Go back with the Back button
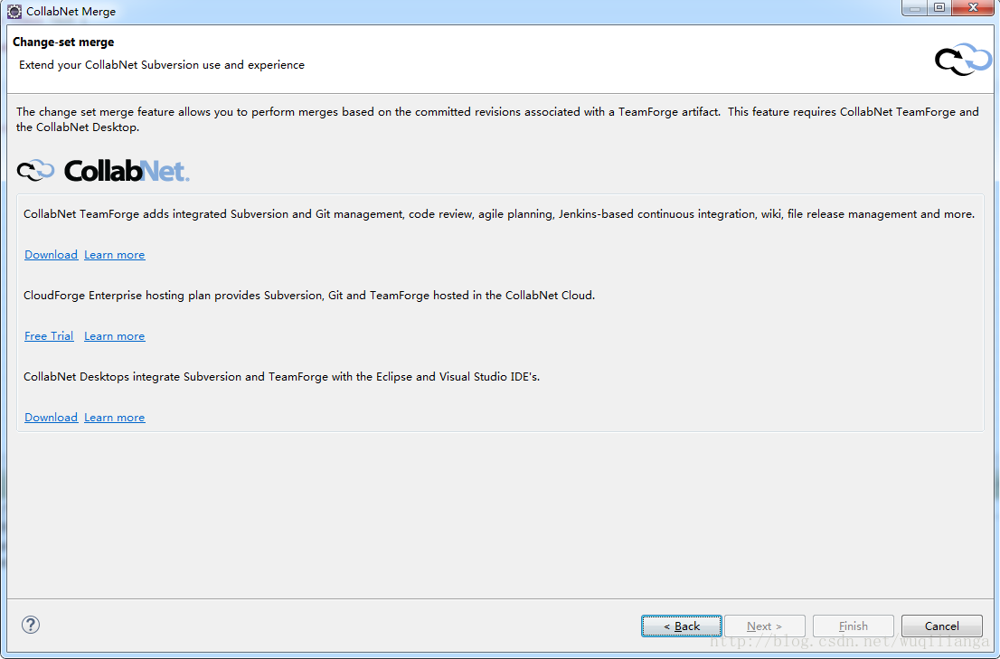The width and height of the screenshot is (1000, 659). tap(682, 626)
